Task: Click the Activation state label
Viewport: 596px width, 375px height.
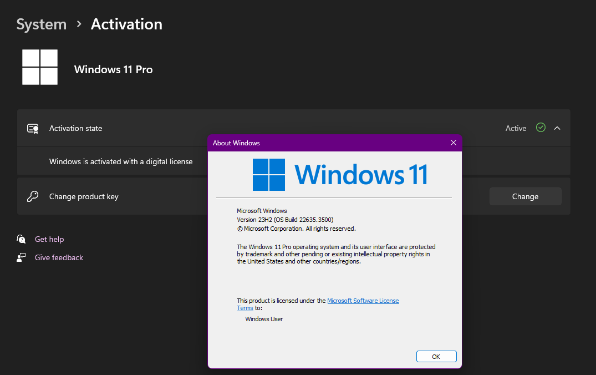Action: [x=75, y=128]
